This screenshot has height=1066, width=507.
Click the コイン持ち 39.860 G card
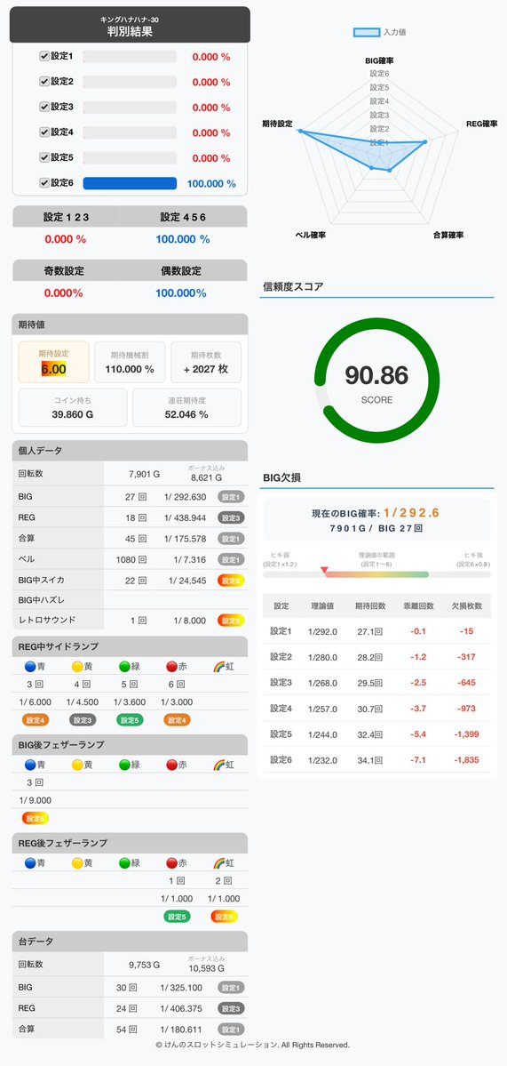(73, 407)
